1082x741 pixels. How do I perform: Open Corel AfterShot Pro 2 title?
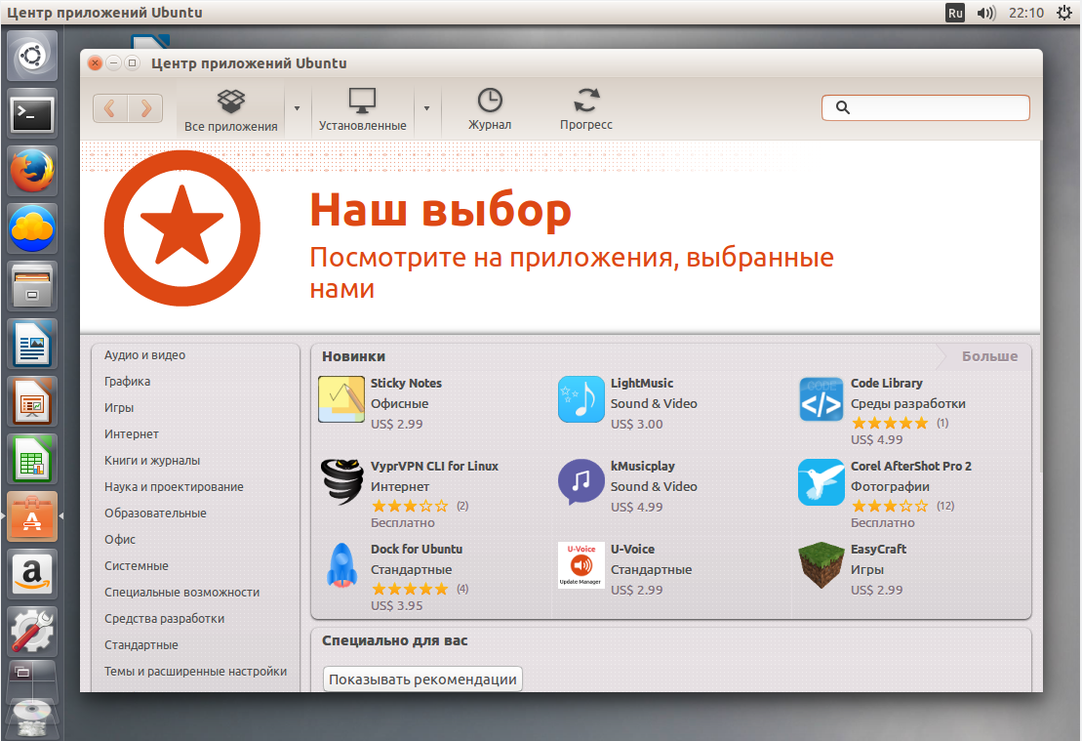911,466
